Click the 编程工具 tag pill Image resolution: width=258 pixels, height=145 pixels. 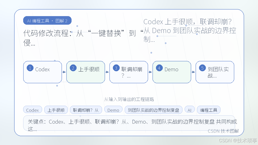209,110
